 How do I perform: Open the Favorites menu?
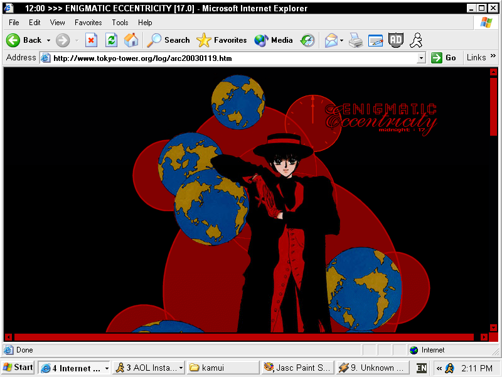(x=88, y=23)
